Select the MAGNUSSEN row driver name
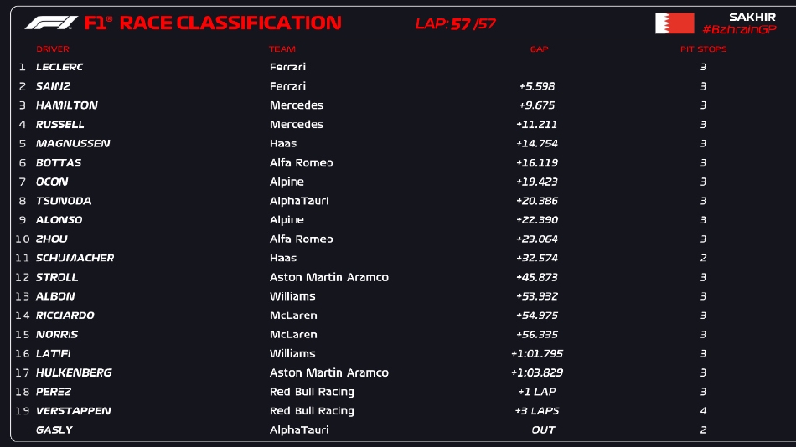Screen dimensions: 796x447 73,143
